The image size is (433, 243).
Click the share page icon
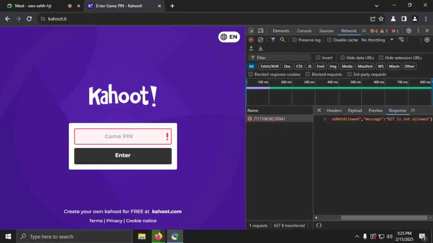point(372,19)
